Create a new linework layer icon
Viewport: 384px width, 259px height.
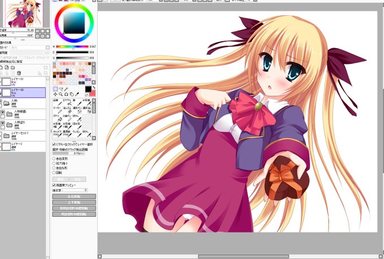pos(7,67)
